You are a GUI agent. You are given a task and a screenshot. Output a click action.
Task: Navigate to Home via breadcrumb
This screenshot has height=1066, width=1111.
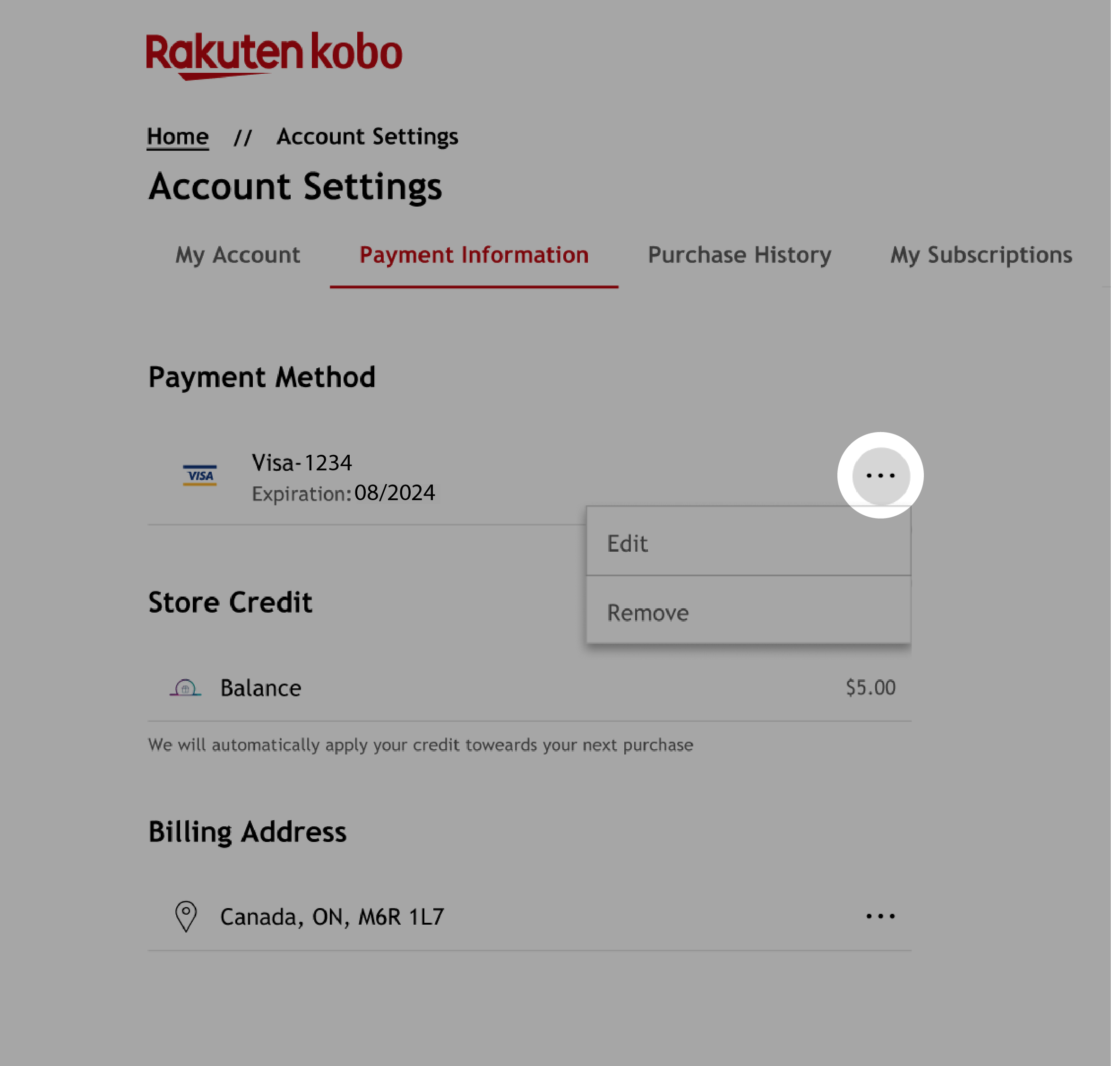click(x=178, y=136)
